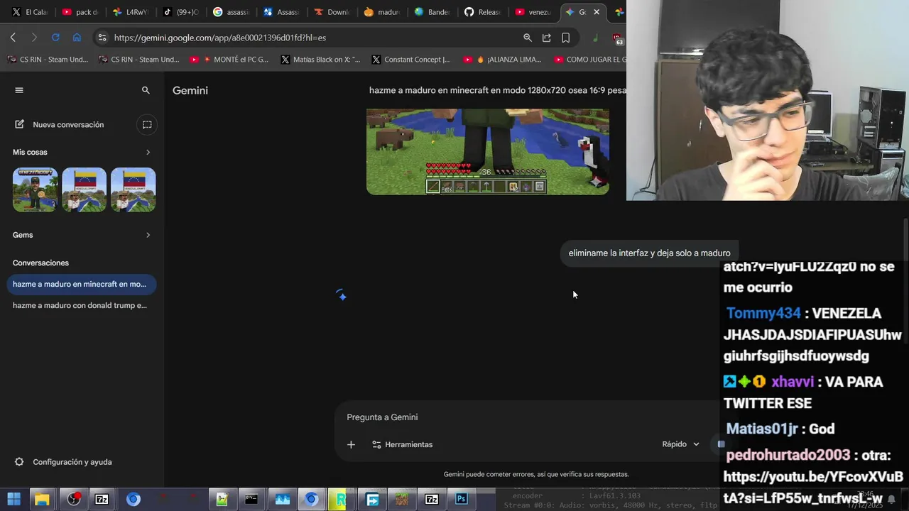Open the Constant Concept bookmark
Image resolution: width=909 pixels, height=511 pixels.
coord(410,60)
